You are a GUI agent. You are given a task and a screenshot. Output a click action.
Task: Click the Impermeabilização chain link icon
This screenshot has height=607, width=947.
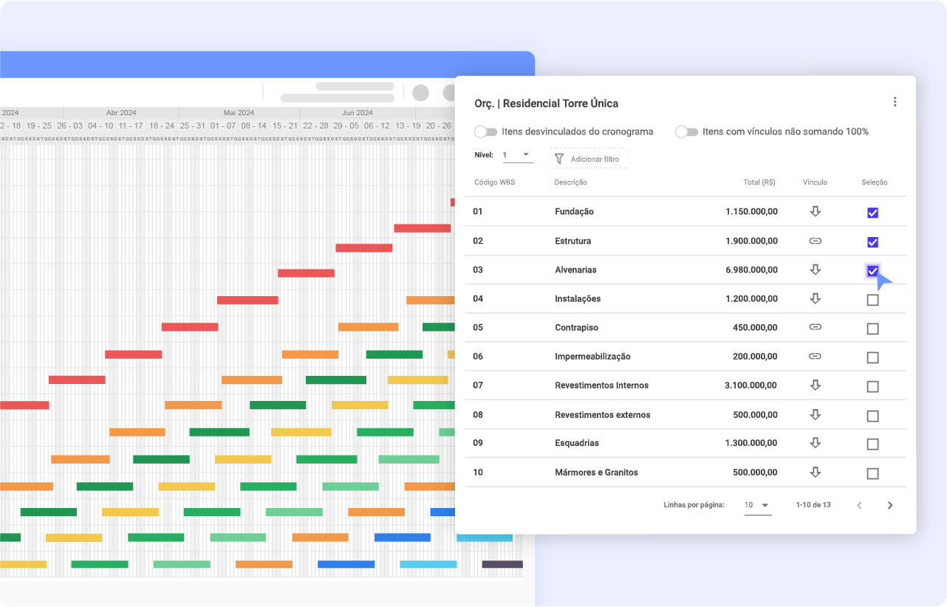coord(816,356)
